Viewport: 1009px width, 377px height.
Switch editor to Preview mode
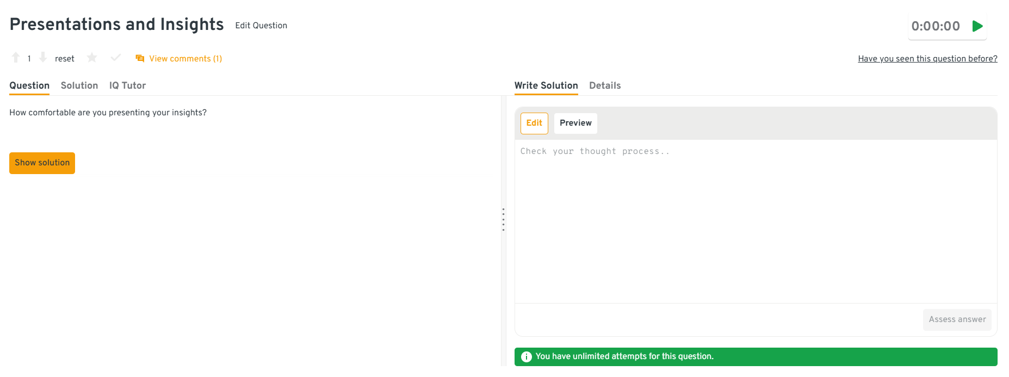click(x=575, y=123)
